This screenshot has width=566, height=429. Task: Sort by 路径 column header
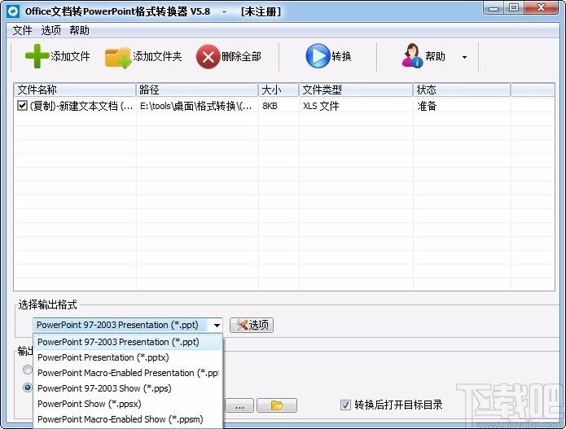pyautogui.click(x=197, y=90)
